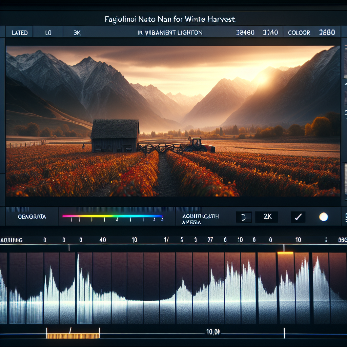Click the white playhead tick near timeline start
The width and height of the screenshot is (347, 347).
pyautogui.click(x=69, y=248)
